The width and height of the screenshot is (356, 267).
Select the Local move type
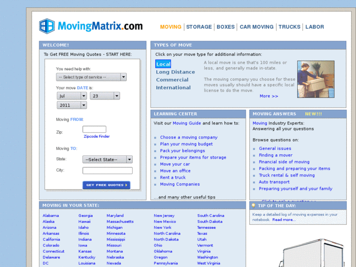point(163,64)
